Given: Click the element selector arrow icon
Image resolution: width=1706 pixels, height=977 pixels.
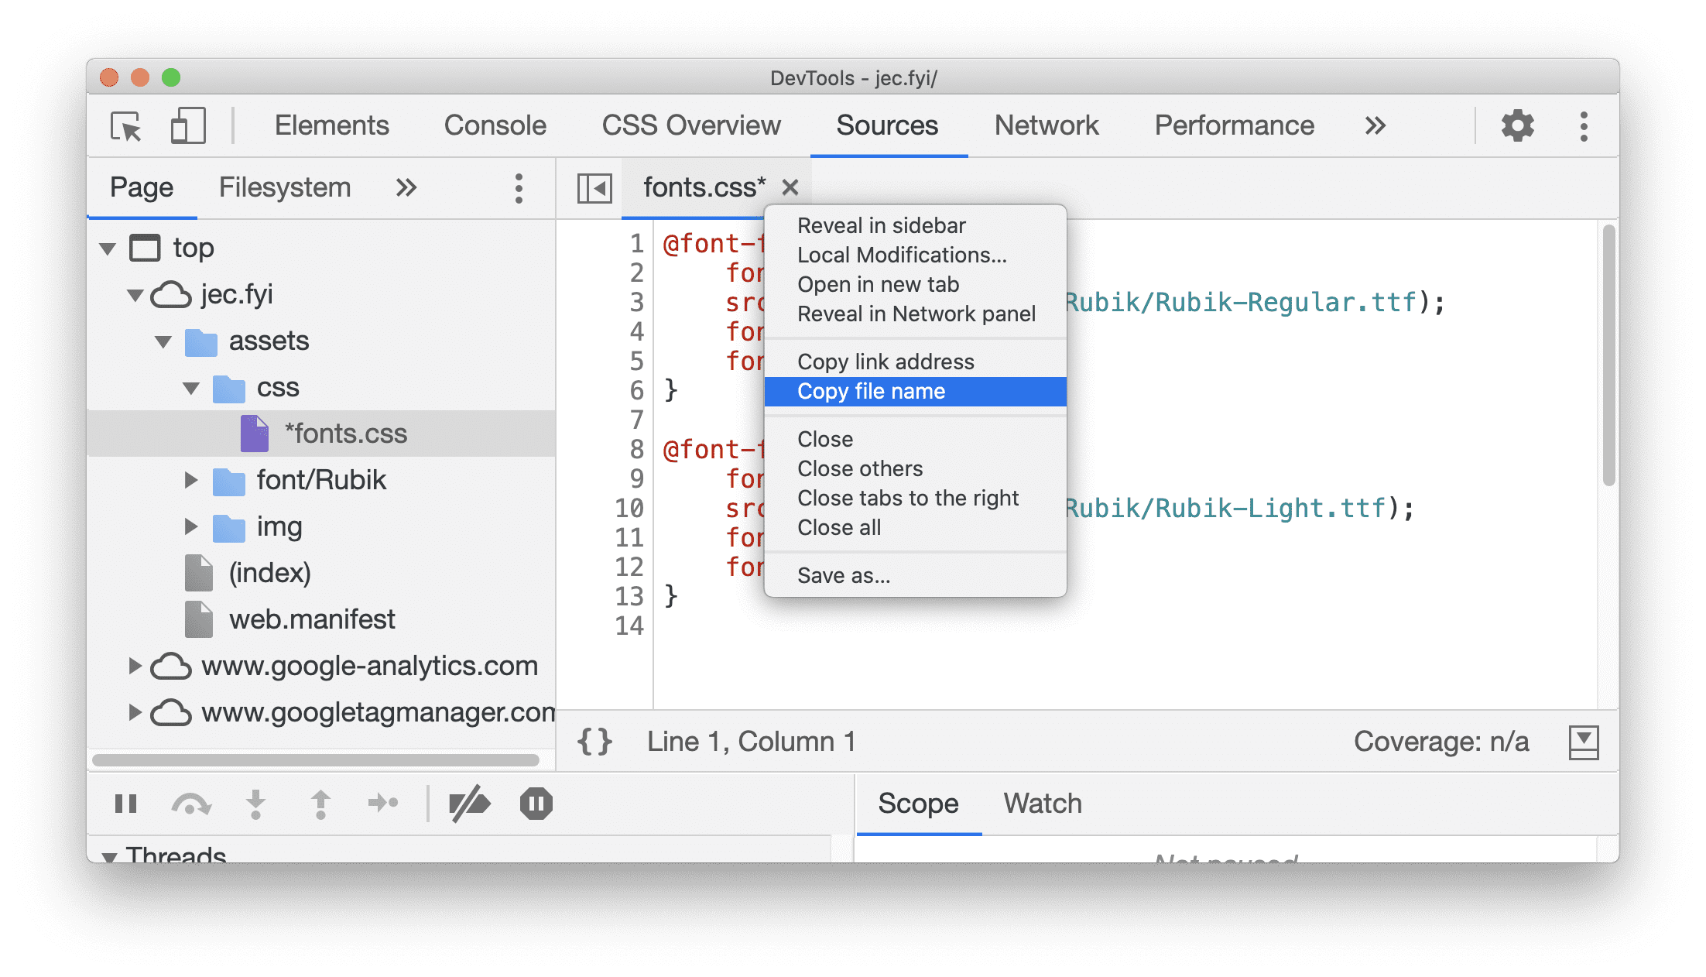Looking at the screenshot, I should pyautogui.click(x=125, y=126).
